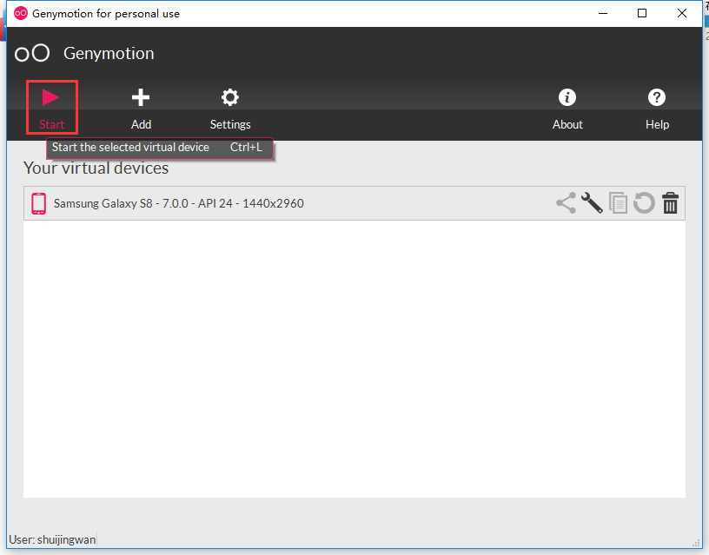The height and width of the screenshot is (555, 709).
Task: Minimize the Genymotion window
Action: [x=603, y=14]
